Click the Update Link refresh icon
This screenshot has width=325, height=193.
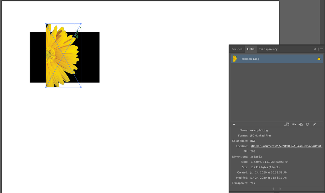pyautogui.click(x=307, y=124)
